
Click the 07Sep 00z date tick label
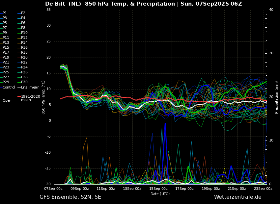coord(54,189)
